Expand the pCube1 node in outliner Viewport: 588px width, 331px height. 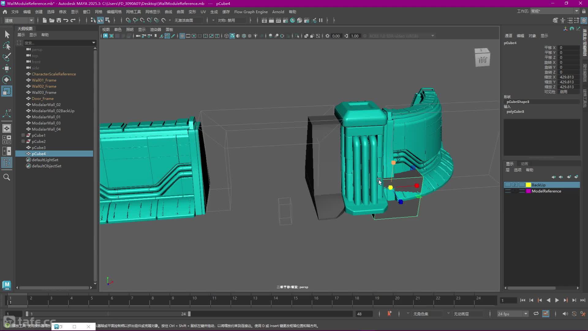coord(23,135)
